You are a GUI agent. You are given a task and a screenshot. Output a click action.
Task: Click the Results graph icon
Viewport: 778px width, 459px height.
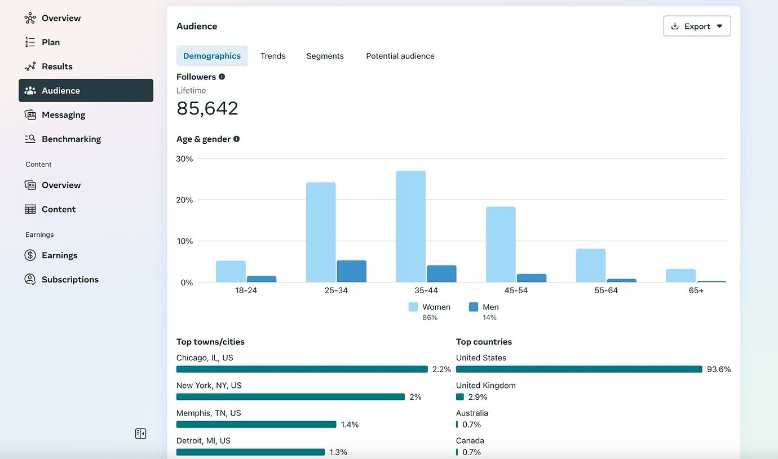[x=30, y=67]
